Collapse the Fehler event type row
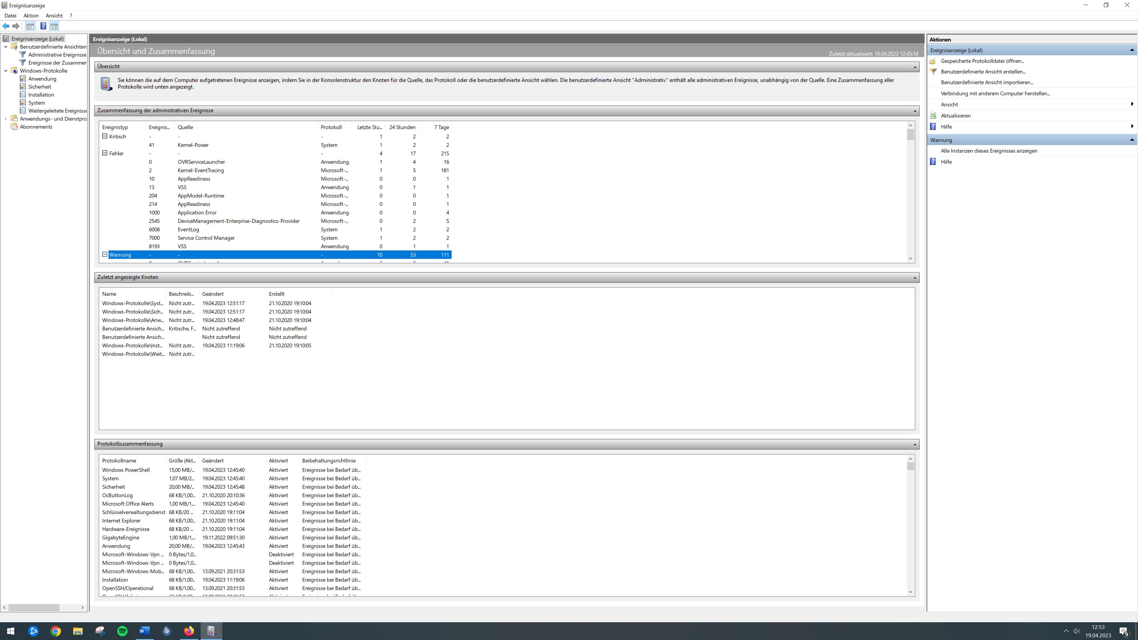This screenshot has height=640, width=1138. tap(105, 153)
